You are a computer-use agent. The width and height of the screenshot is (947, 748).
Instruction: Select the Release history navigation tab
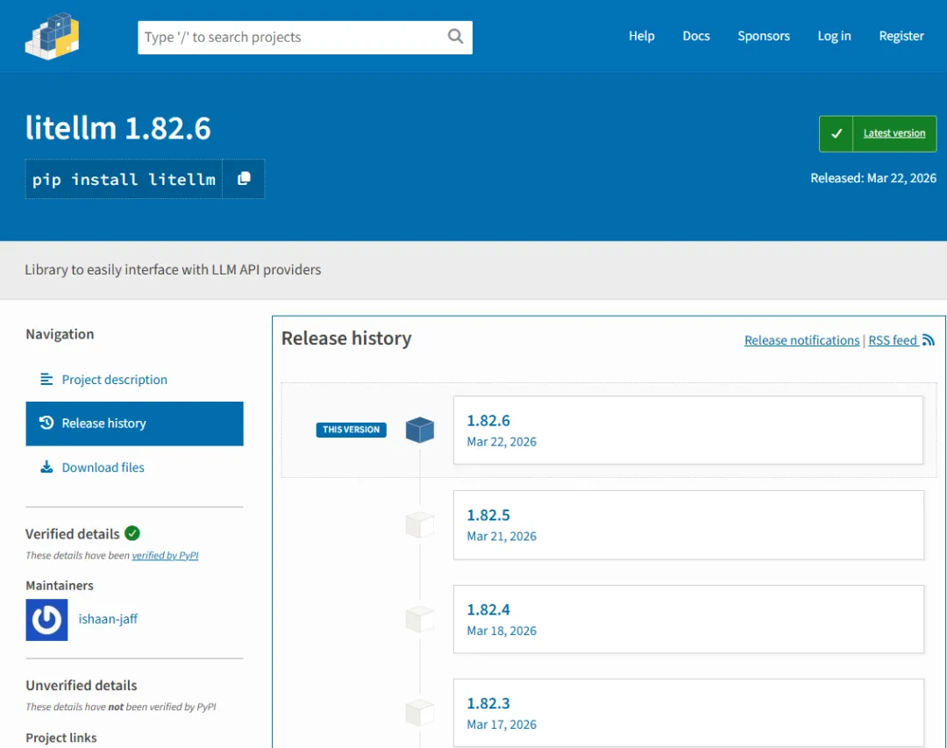click(x=134, y=424)
